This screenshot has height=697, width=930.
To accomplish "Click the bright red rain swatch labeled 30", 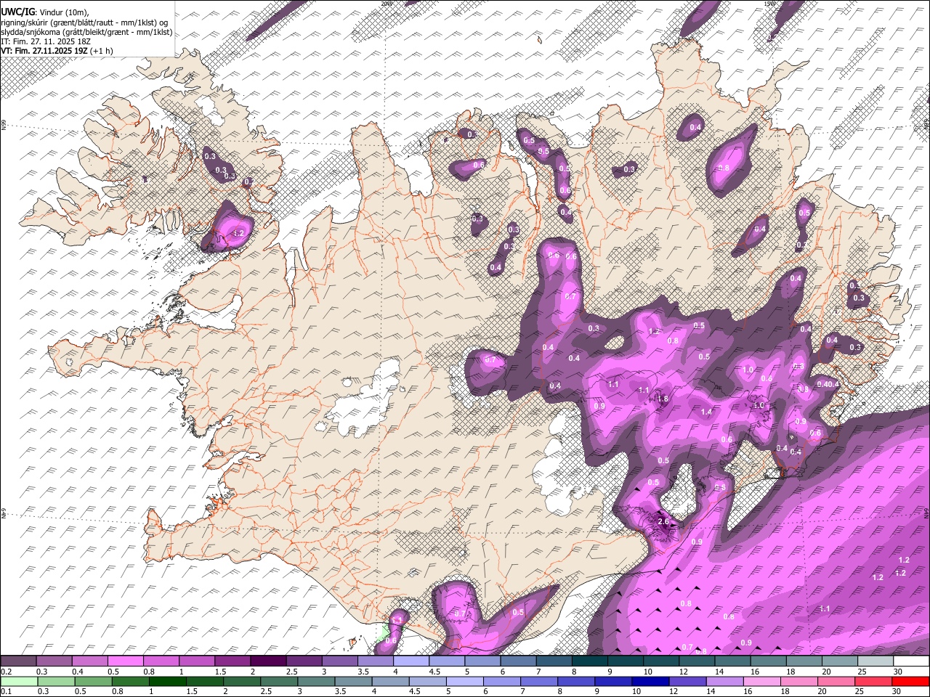I will click(910, 681).
